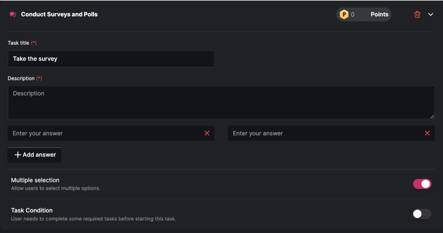The height and width of the screenshot is (233, 443).
Task: Click the Task title input field
Action: [x=111, y=59]
